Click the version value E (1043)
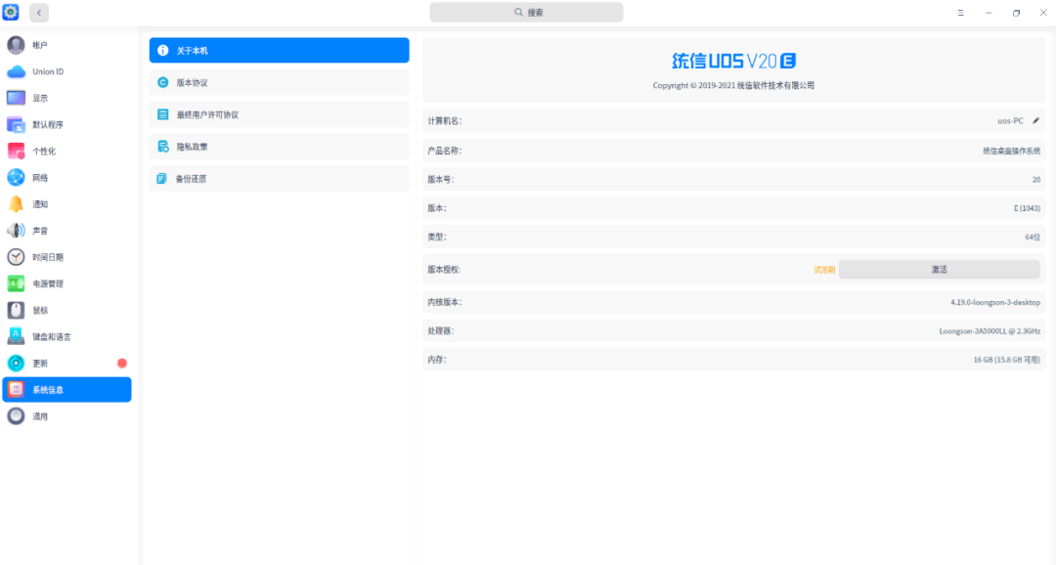 (x=1027, y=208)
